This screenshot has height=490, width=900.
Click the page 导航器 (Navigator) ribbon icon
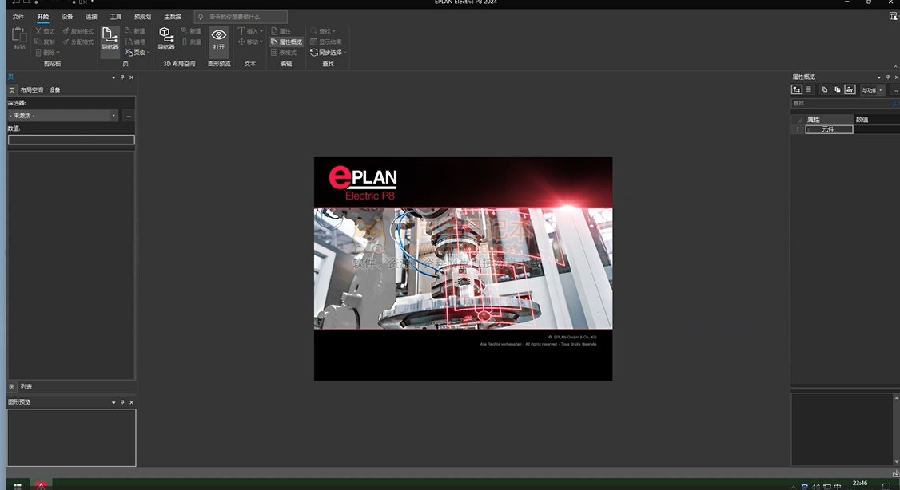(110, 38)
